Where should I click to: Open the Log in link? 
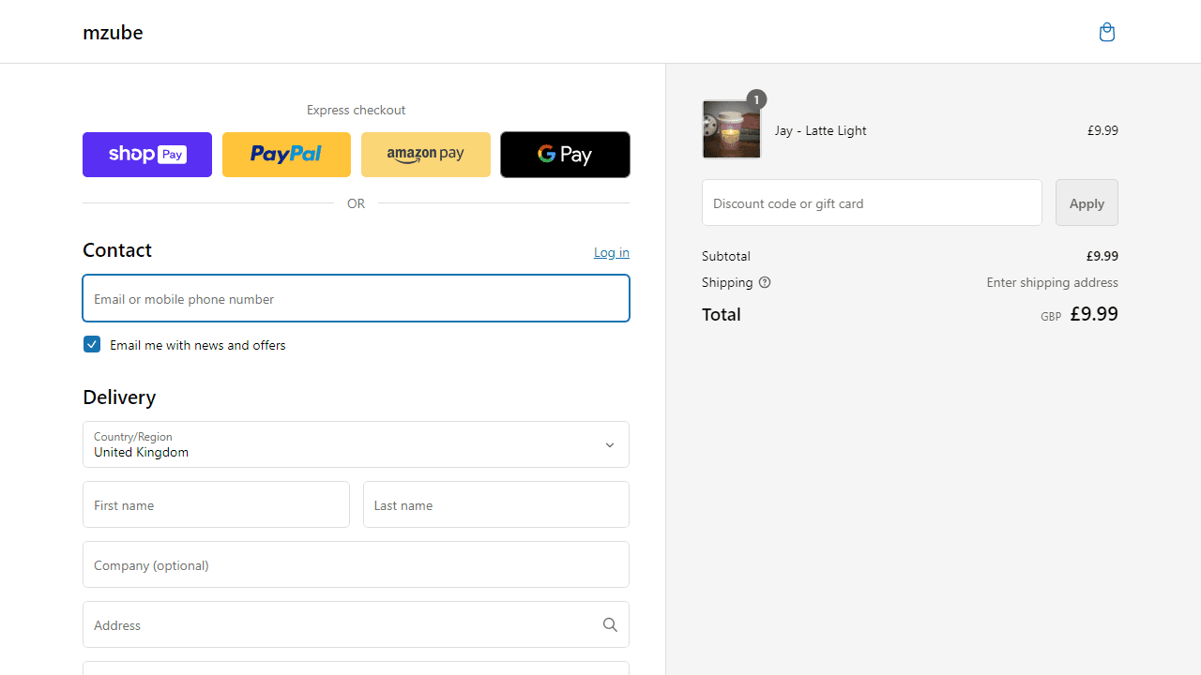(x=612, y=252)
